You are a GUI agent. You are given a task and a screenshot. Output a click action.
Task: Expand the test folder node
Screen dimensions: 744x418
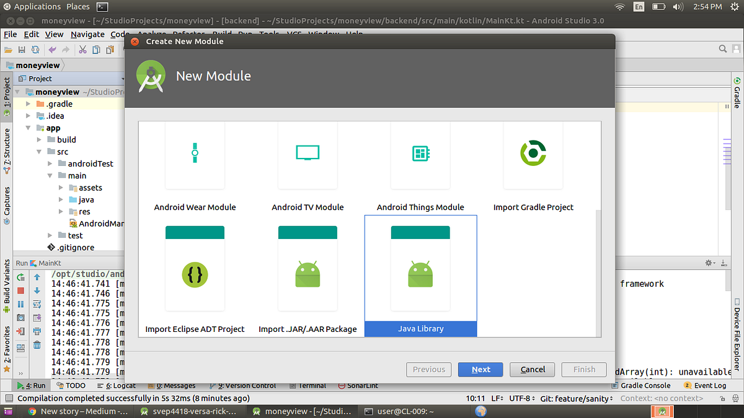tap(51, 235)
